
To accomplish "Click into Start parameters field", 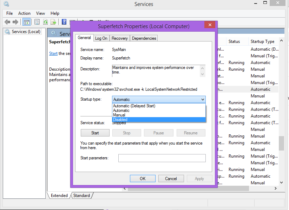I will (x=162, y=158).
